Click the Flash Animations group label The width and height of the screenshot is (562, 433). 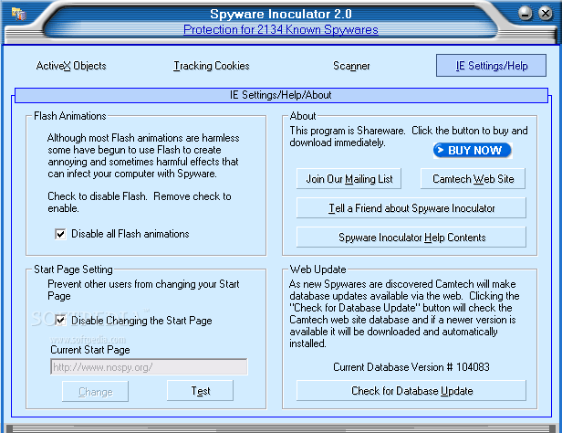pyautogui.click(x=70, y=116)
